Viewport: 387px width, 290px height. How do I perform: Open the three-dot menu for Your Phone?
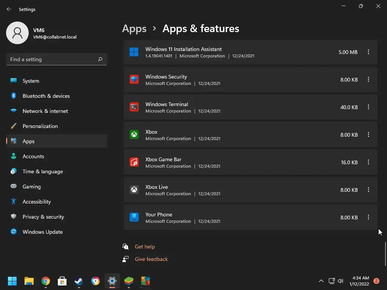click(368, 217)
